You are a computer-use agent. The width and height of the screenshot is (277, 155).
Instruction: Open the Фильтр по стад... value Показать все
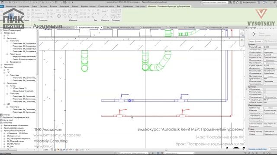point(270,131)
